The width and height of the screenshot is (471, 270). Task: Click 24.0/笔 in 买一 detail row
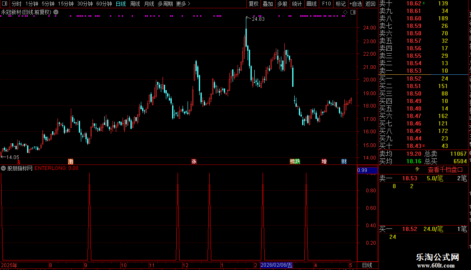(433, 229)
